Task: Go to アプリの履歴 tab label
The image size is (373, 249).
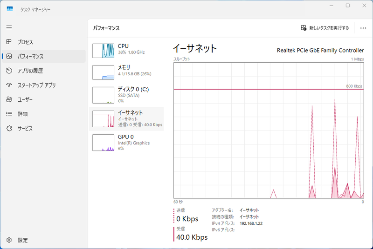Action: pos(30,71)
